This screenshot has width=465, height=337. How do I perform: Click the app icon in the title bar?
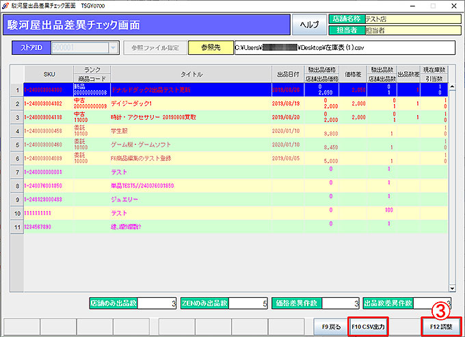[x=5, y=5]
